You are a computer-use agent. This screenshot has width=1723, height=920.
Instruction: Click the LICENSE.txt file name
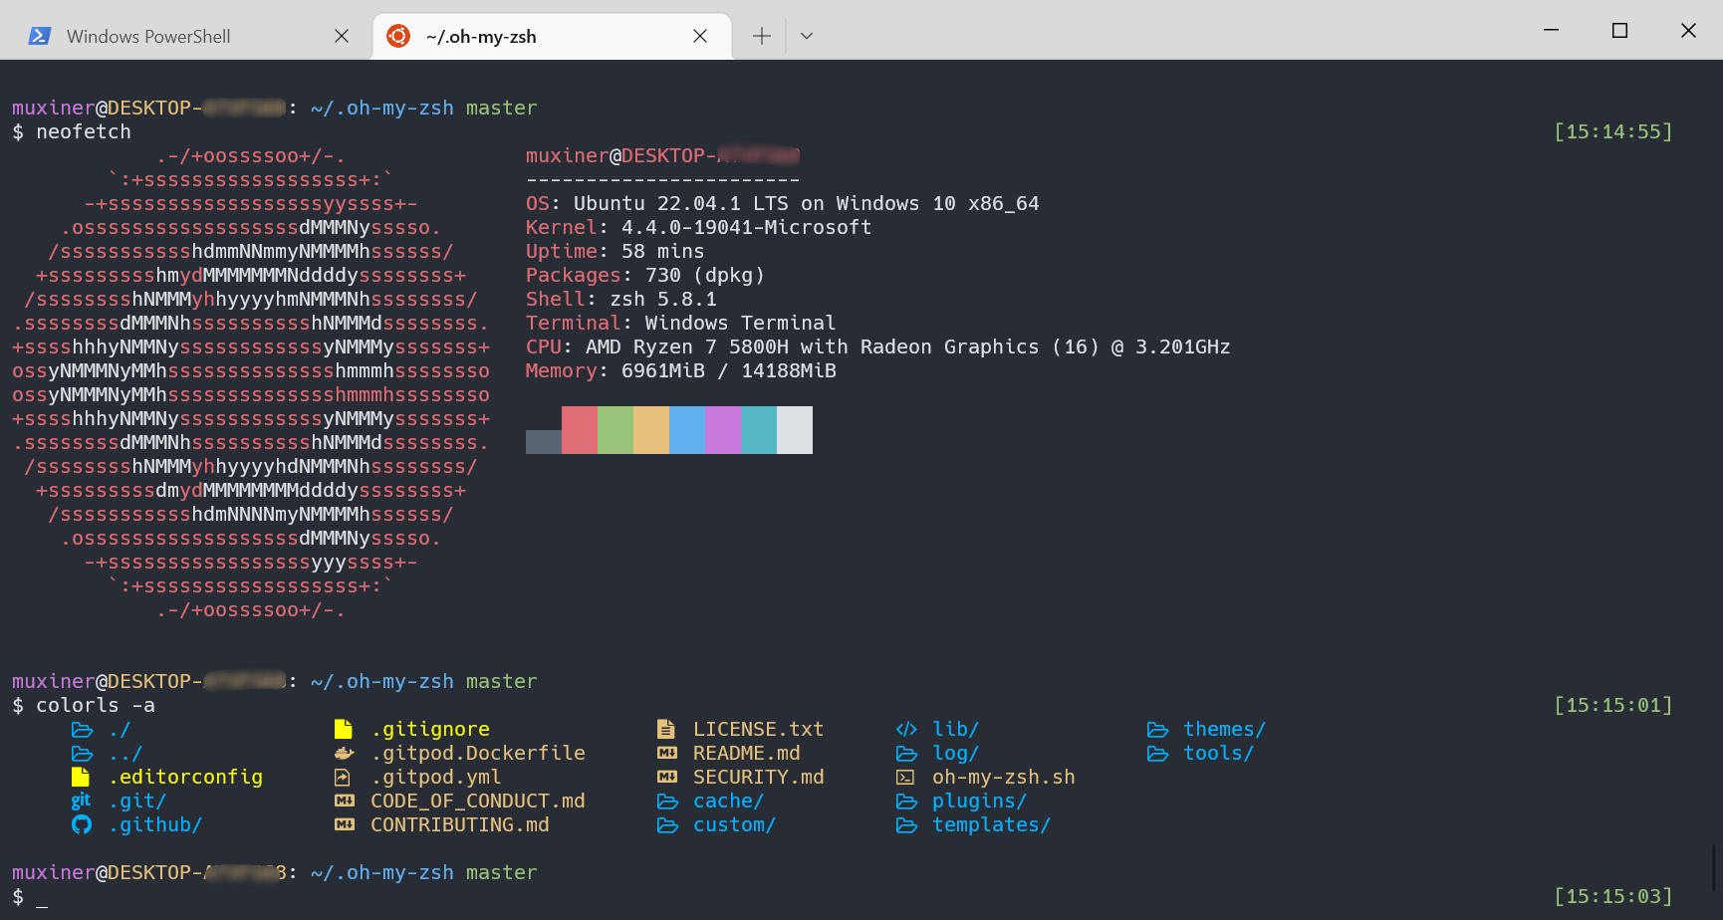click(x=759, y=729)
